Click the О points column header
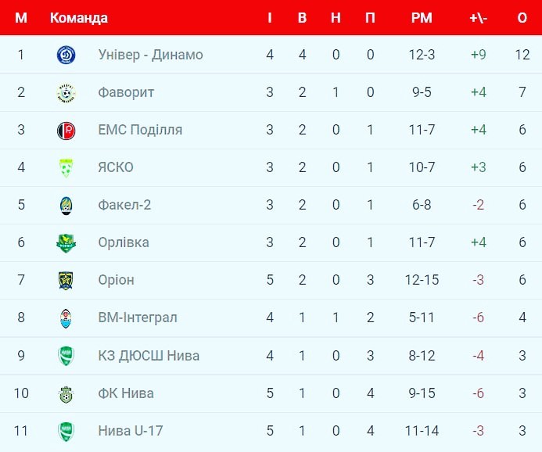This screenshot has width=542, height=452. (522, 18)
